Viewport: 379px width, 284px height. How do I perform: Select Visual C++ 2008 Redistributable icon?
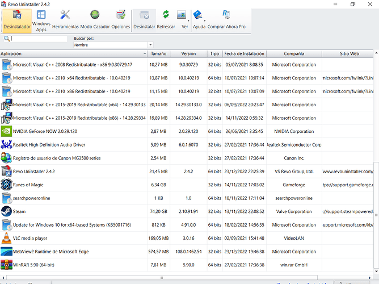pyautogui.click(x=7, y=65)
